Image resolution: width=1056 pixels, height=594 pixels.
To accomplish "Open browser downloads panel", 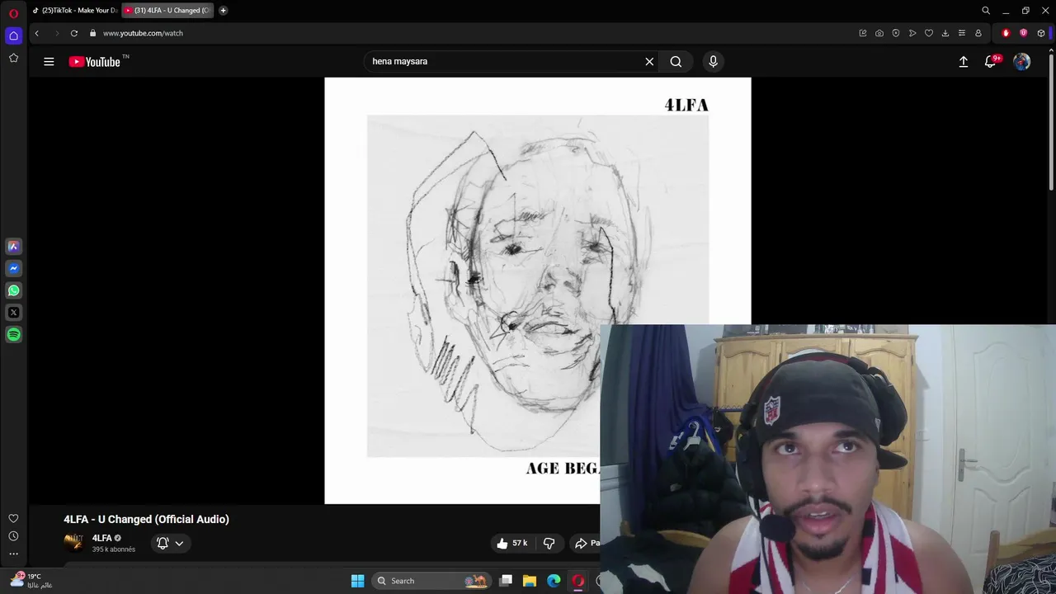I will (x=945, y=33).
